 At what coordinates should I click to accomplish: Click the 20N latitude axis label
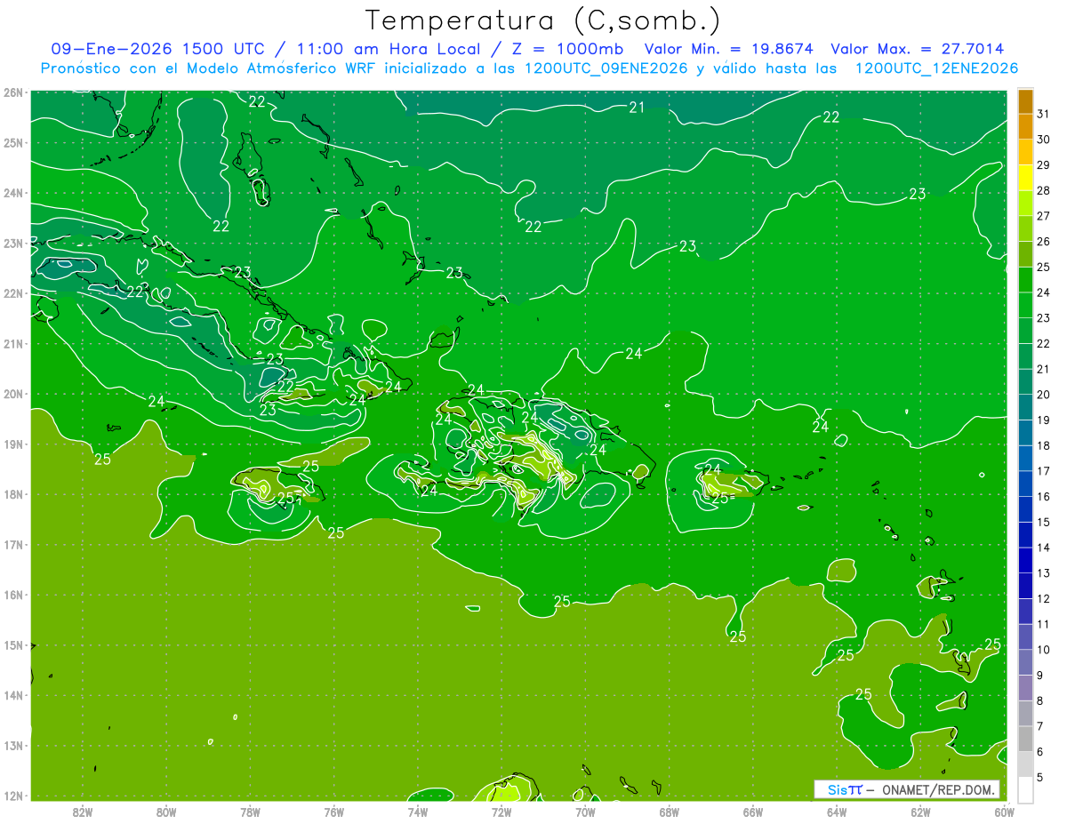(13, 394)
